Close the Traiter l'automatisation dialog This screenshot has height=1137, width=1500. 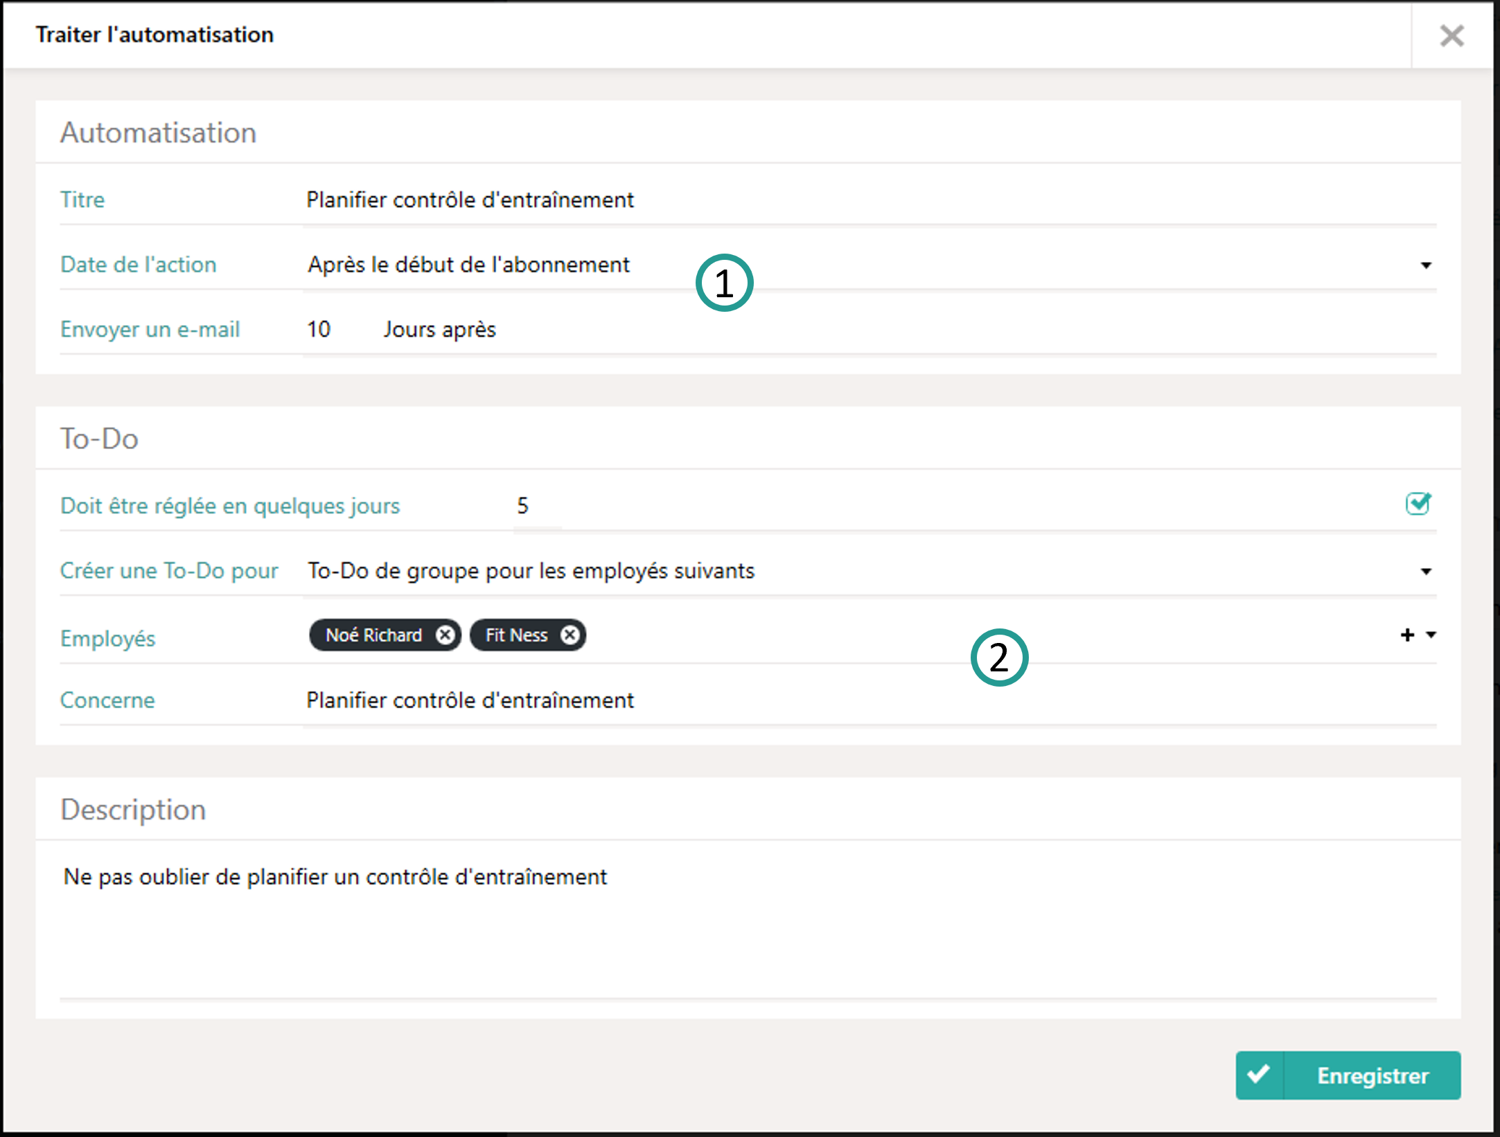pos(1452,35)
